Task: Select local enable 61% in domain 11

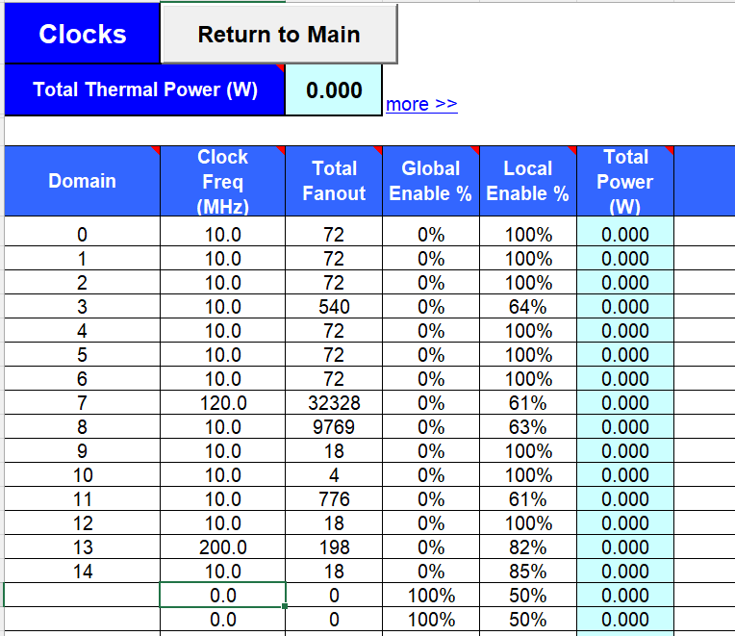Action: pos(528,498)
